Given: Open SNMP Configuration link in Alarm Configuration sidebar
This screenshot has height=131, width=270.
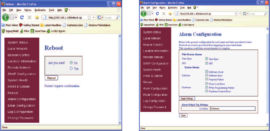Looking at the screenshot, I should [156, 63].
